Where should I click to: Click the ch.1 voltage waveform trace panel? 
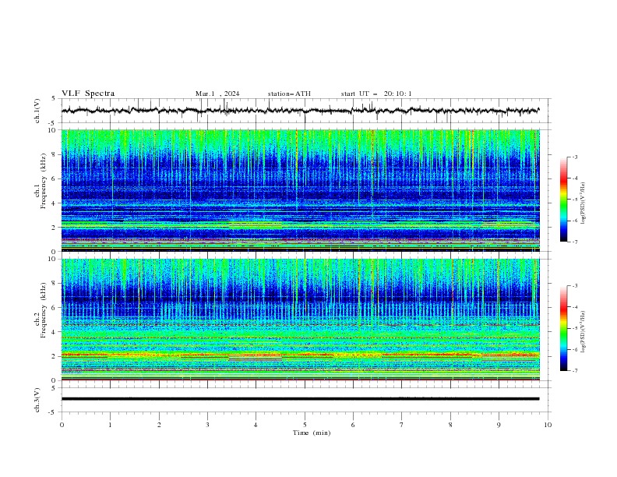point(306,111)
